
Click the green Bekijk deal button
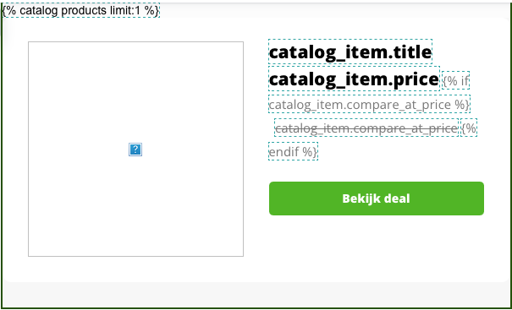(377, 199)
